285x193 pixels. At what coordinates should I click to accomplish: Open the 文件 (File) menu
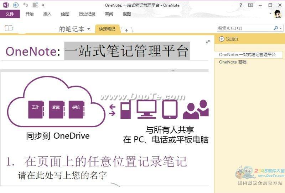pos(10,14)
